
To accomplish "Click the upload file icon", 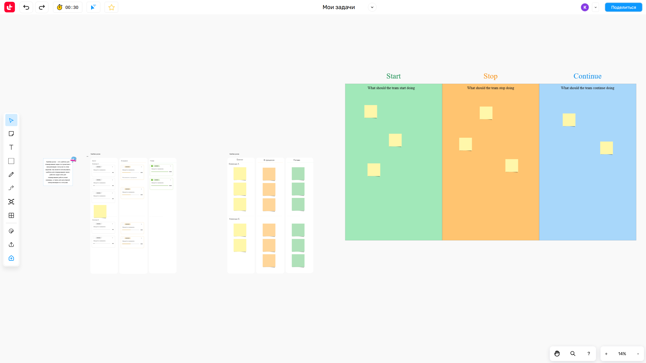I will pyautogui.click(x=11, y=244).
